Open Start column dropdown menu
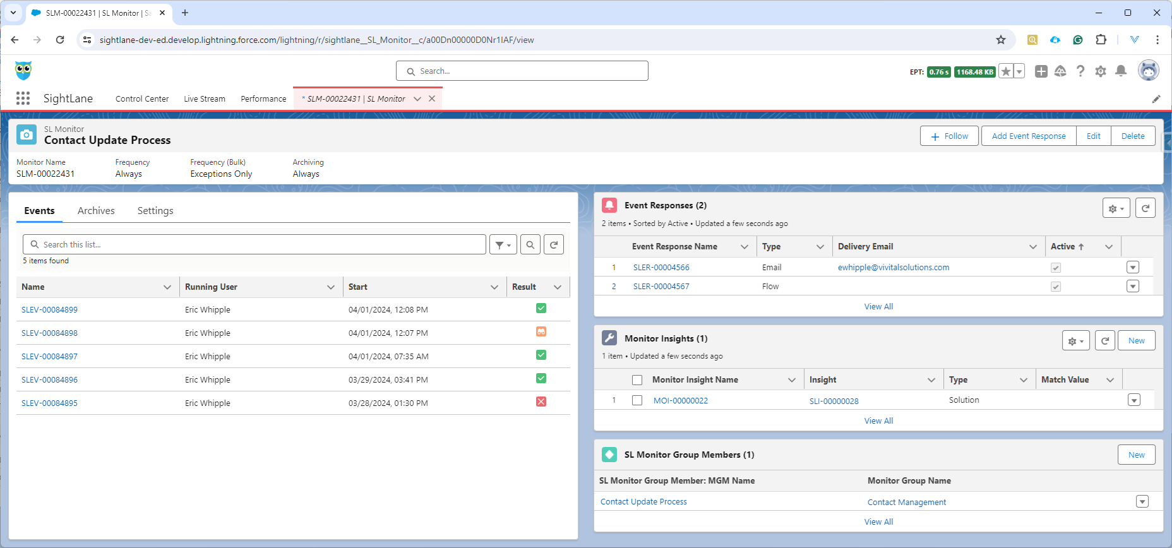The width and height of the screenshot is (1172, 548). coord(494,287)
